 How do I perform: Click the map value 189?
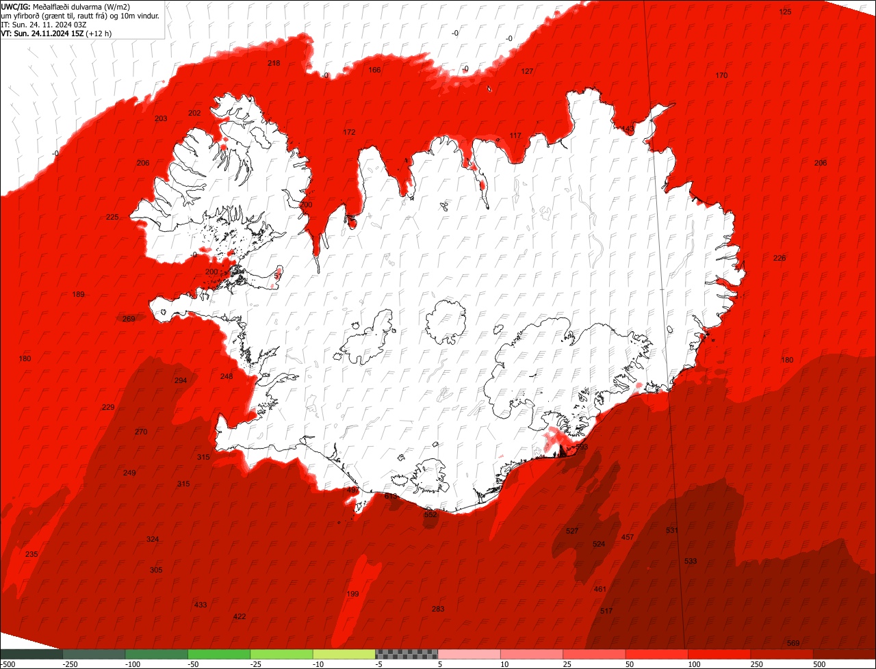[79, 294]
